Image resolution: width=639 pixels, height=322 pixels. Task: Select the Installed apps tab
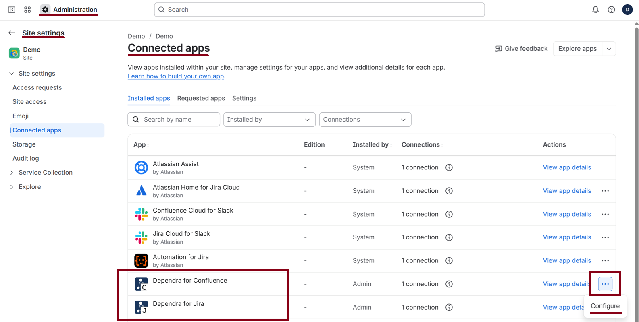(x=149, y=98)
